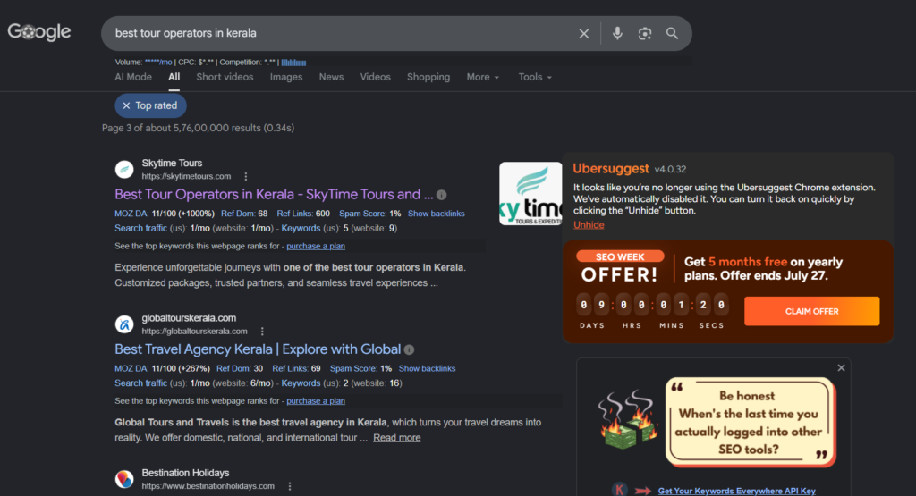Click Search traffic link for the globaltourskerala result
This screenshot has height=496, width=916.
pos(140,383)
